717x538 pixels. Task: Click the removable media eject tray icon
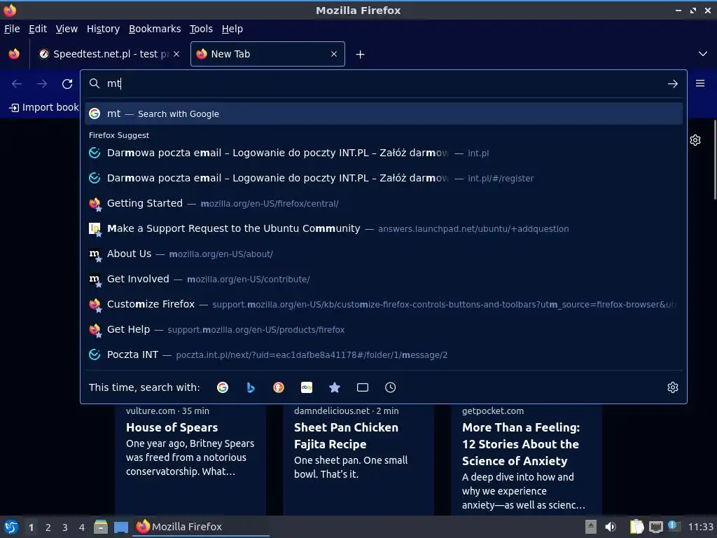(x=591, y=527)
